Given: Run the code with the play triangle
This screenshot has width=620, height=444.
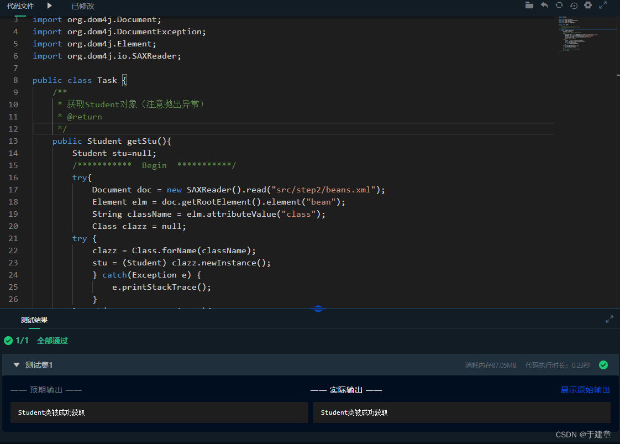Looking at the screenshot, I should (x=49, y=6).
